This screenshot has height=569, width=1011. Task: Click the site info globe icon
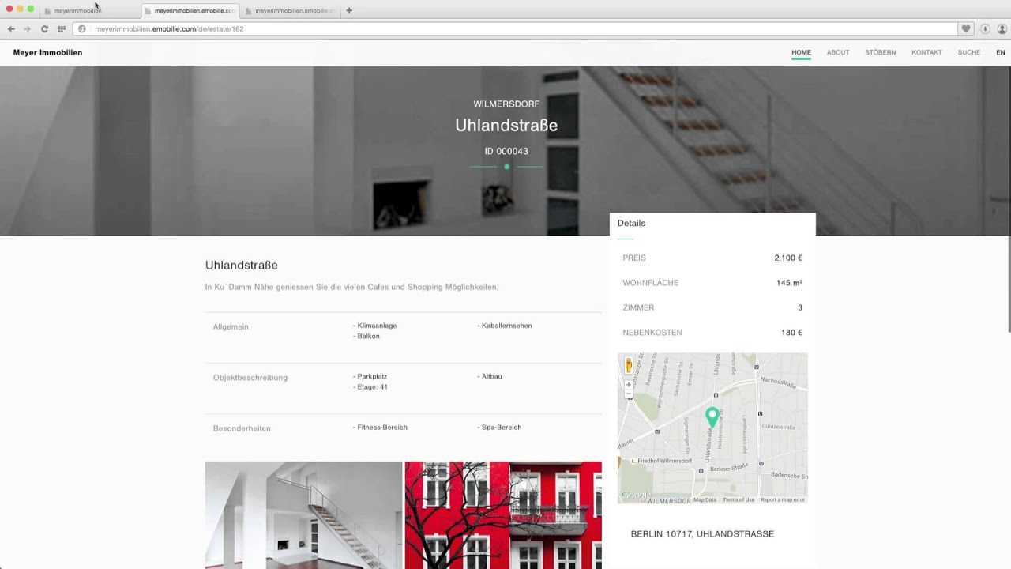pos(81,28)
